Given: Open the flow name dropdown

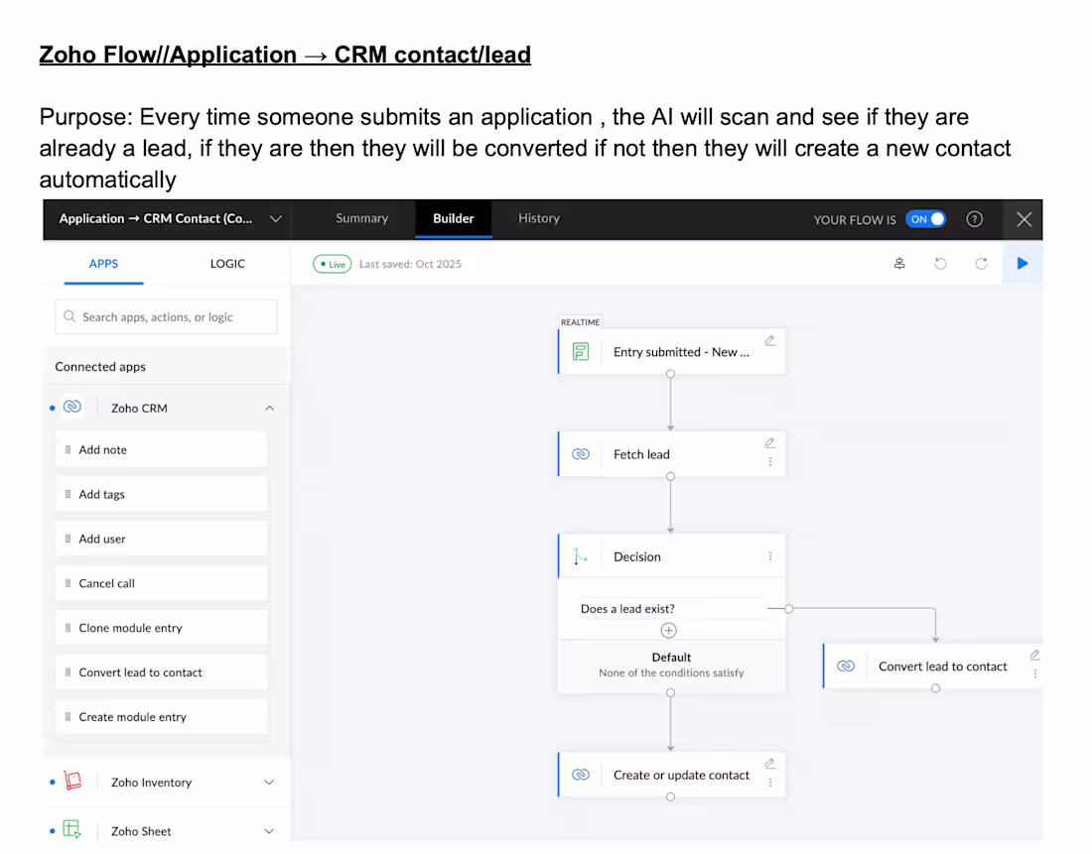Looking at the screenshot, I should (x=276, y=219).
